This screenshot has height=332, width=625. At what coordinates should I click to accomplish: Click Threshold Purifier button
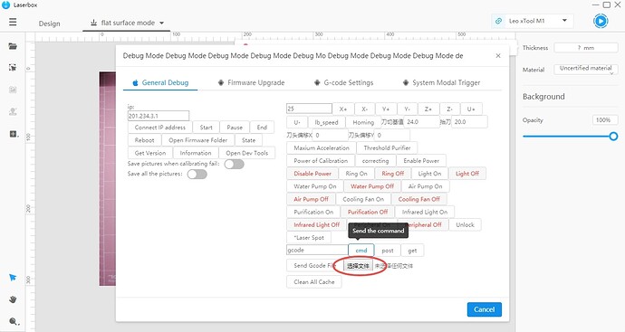pos(387,148)
